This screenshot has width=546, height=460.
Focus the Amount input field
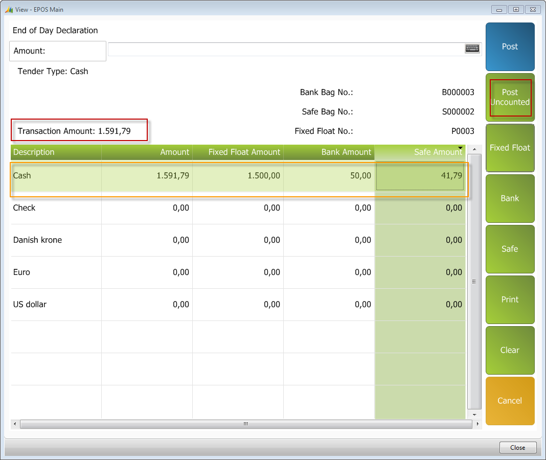coord(286,49)
